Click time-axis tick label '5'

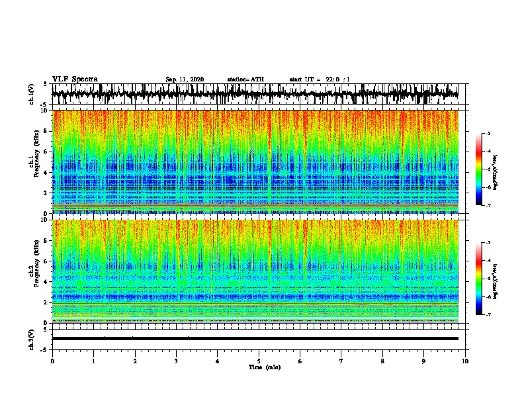click(x=259, y=361)
